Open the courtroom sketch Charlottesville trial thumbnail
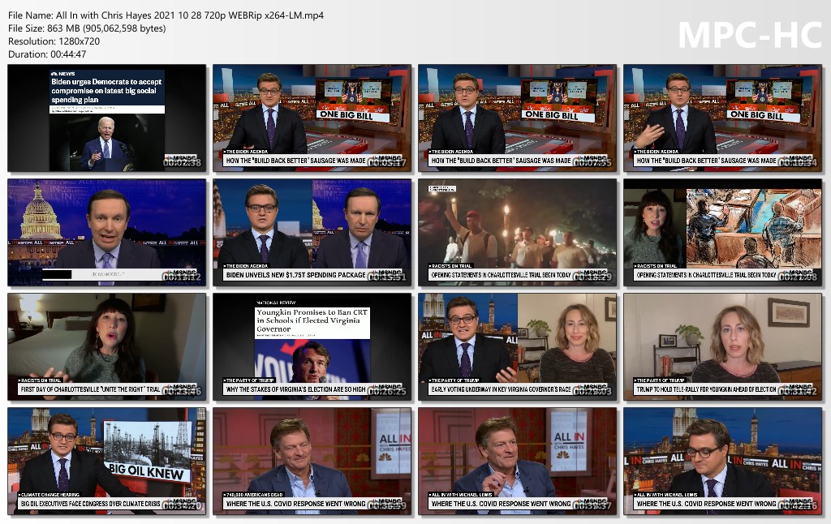831x524 pixels. (x=723, y=233)
